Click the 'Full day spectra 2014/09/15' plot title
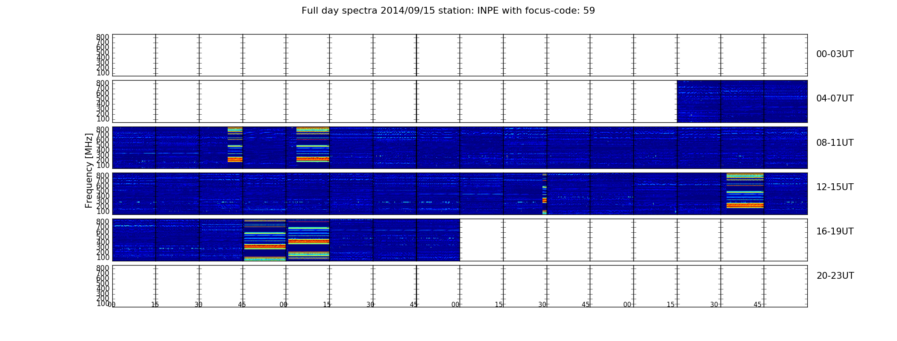The image size is (897, 341). click(448, 11)
